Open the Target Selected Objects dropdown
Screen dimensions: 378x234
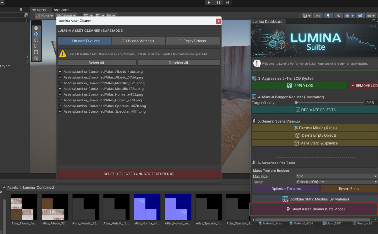point(337,182)
